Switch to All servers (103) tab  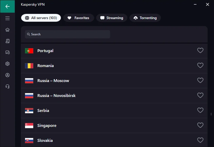point(41,18)
